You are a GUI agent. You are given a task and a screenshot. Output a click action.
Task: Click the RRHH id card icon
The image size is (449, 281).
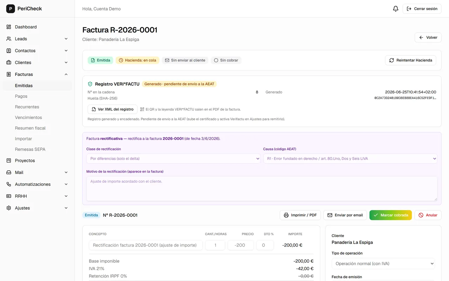pyautogui.click(x=9, y=196)
